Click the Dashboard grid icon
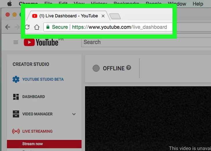Viewport: 211px width, 151px height. tap(16, 97)
